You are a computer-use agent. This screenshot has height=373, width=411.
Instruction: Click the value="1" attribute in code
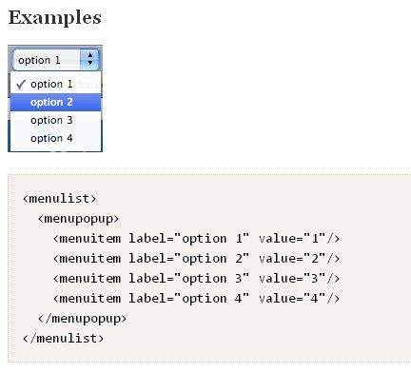point(292,239)
